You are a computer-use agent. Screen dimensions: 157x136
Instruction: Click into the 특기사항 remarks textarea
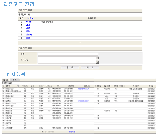click(x=67, y=60)
